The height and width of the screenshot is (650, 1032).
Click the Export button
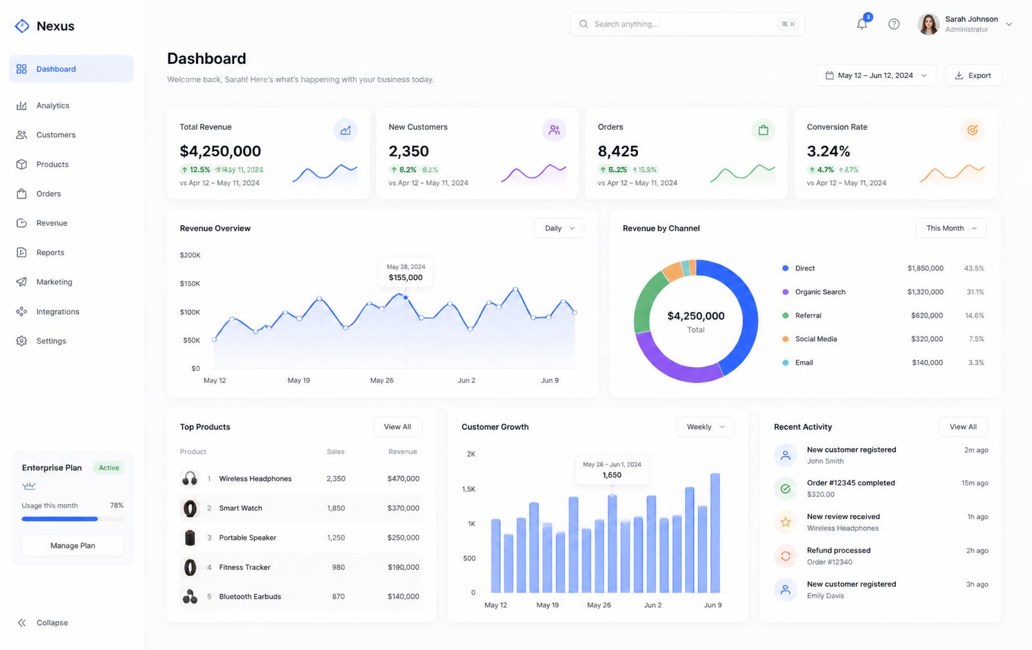click(x=973, y=75)
